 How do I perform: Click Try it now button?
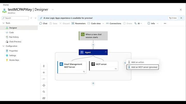point(173,18)
